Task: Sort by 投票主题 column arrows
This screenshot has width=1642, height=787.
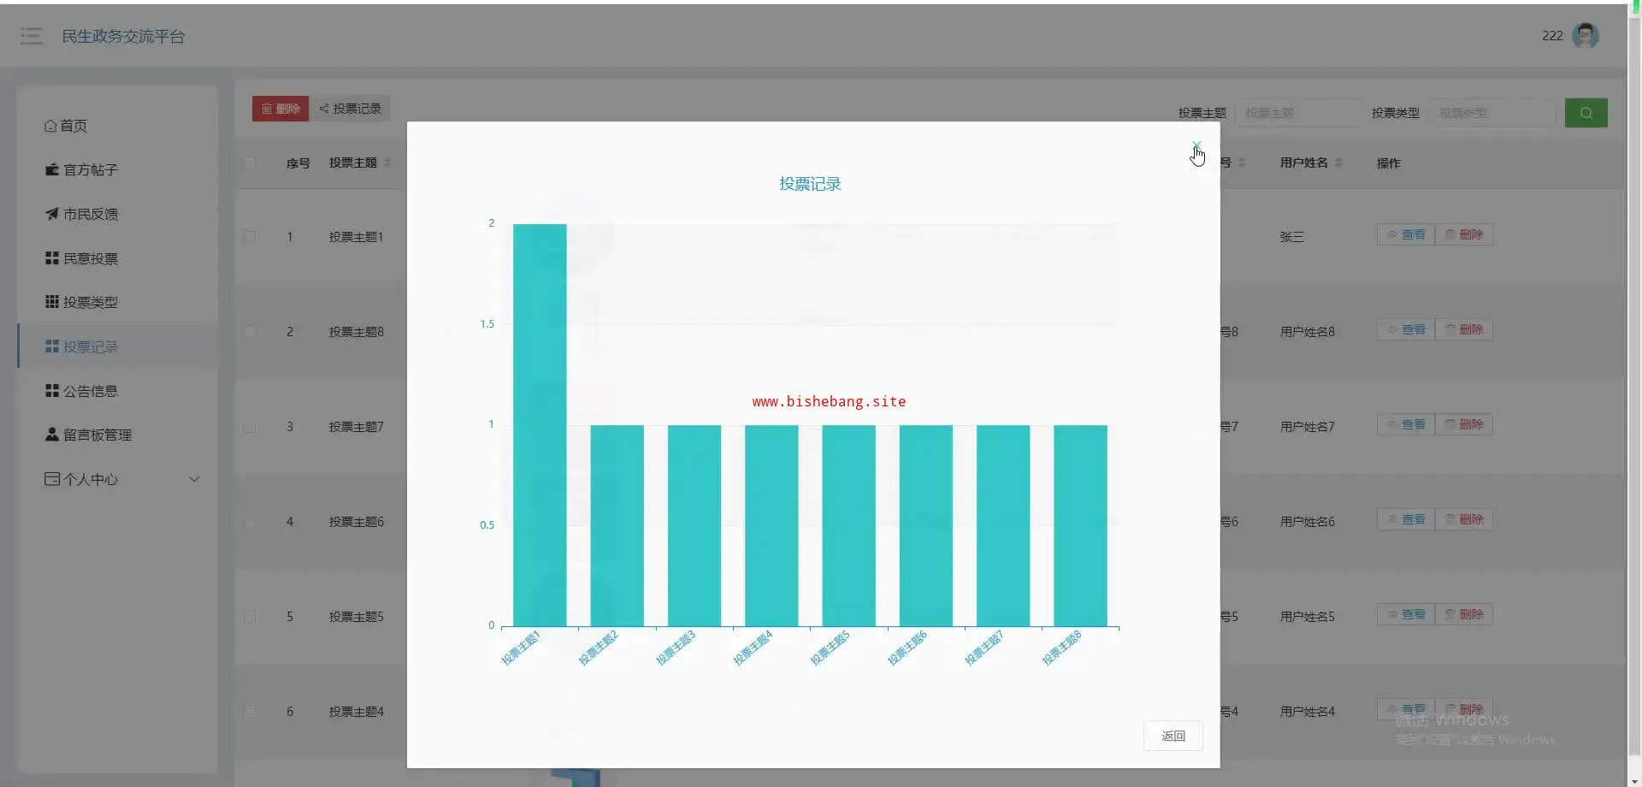Action: [x=387, y=163]
